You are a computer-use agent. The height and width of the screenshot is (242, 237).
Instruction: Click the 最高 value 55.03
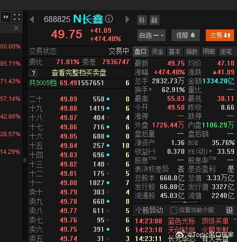pyautogui.click(x=176, y=98)
